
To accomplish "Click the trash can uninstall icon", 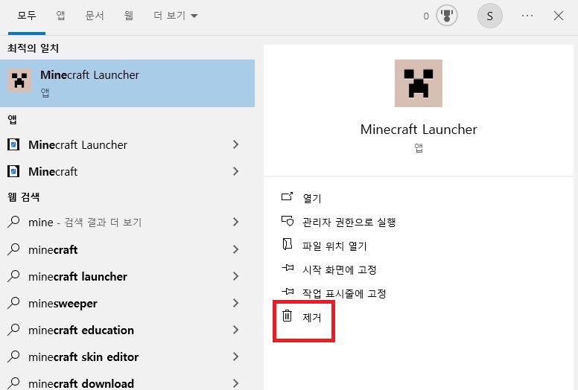I will click(x=288, y=316).
